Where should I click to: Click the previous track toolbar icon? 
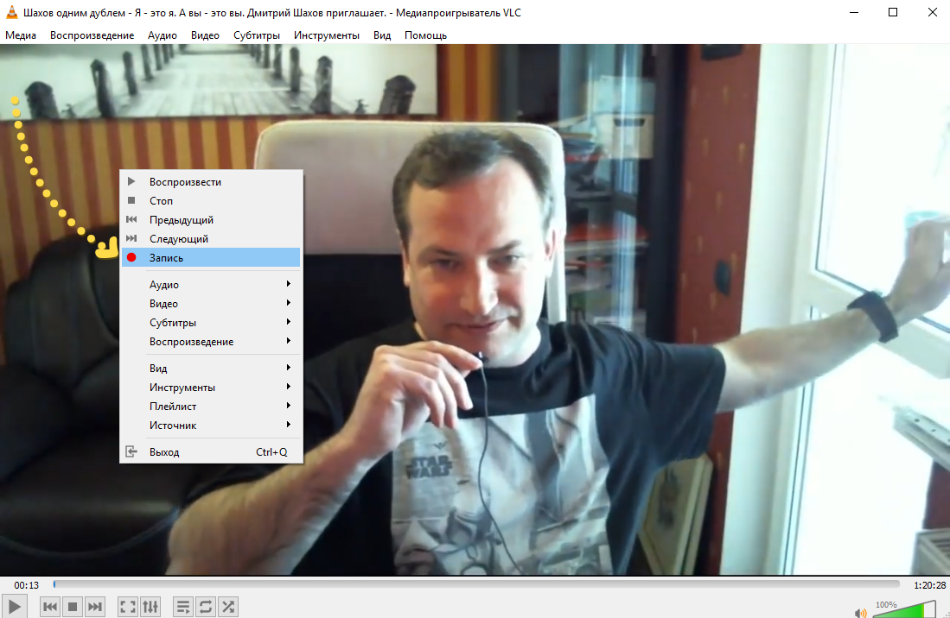(50, 607)
